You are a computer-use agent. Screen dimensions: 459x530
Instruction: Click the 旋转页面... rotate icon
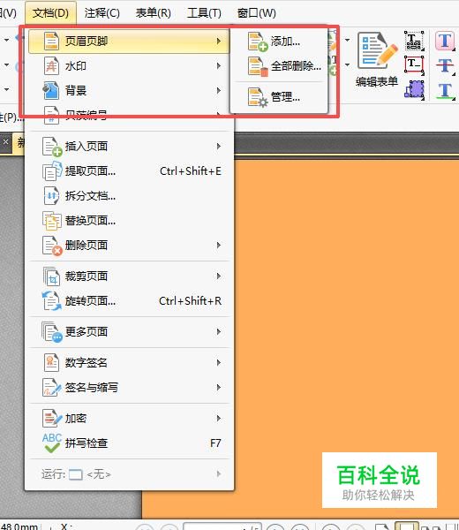point(51,301)
